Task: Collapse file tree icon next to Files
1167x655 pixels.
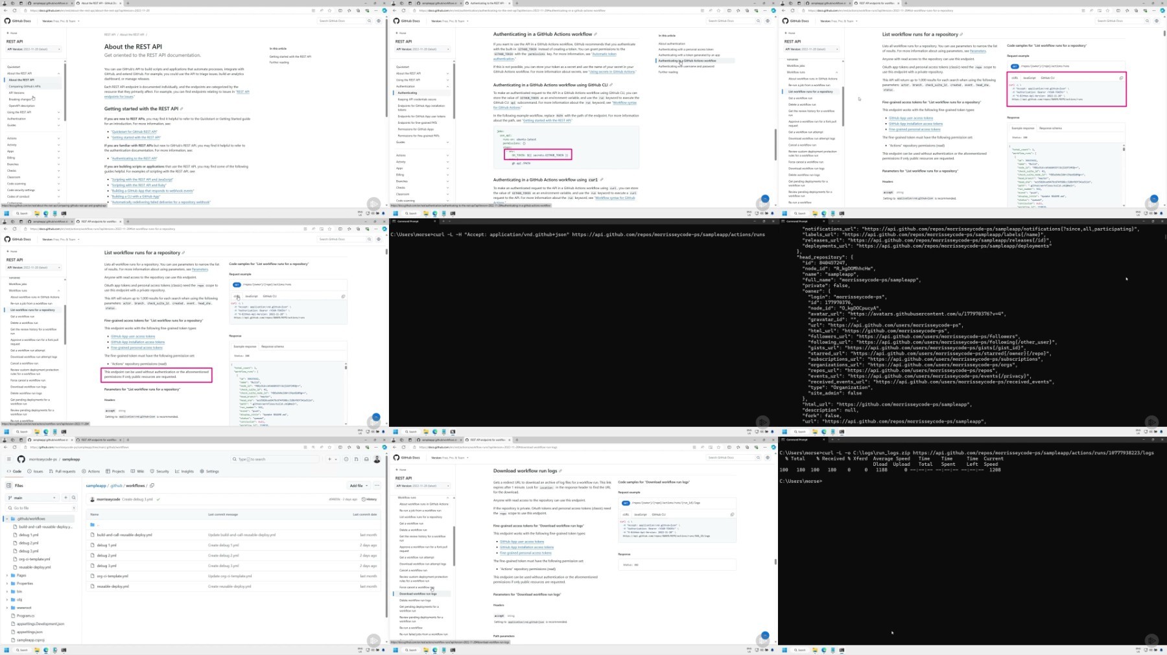Action: 8,485
